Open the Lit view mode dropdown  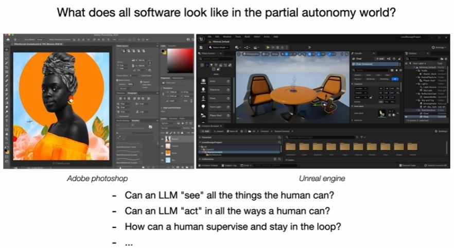pos(265,54)
